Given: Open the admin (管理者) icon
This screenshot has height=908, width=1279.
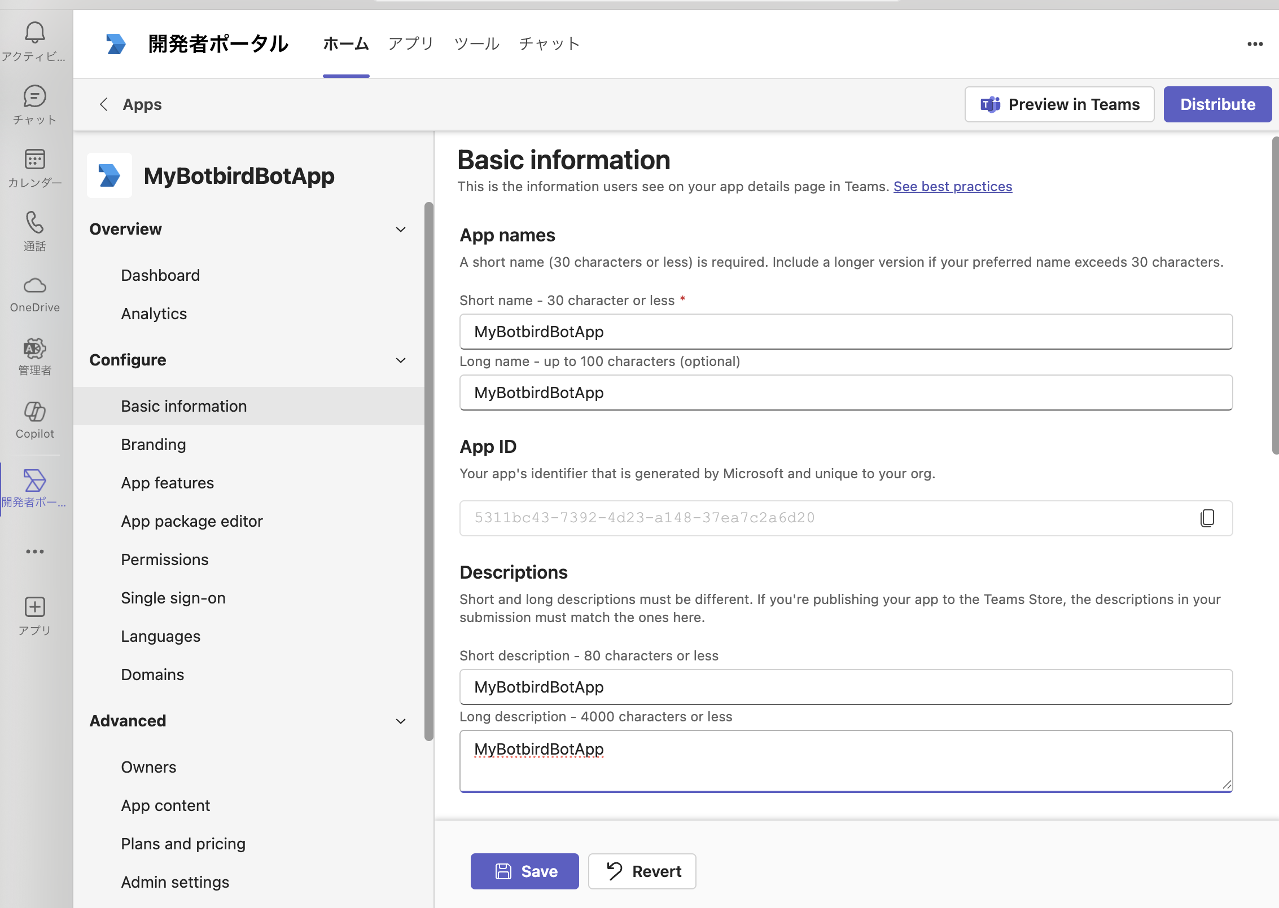Looking at the screenshot, I should [x=34, y=349].
